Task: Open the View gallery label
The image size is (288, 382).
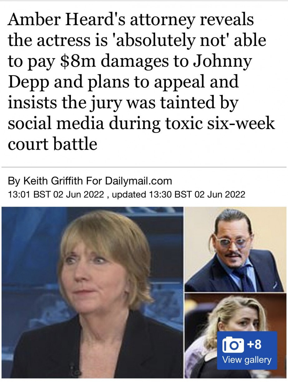Action: pos(247,360)
